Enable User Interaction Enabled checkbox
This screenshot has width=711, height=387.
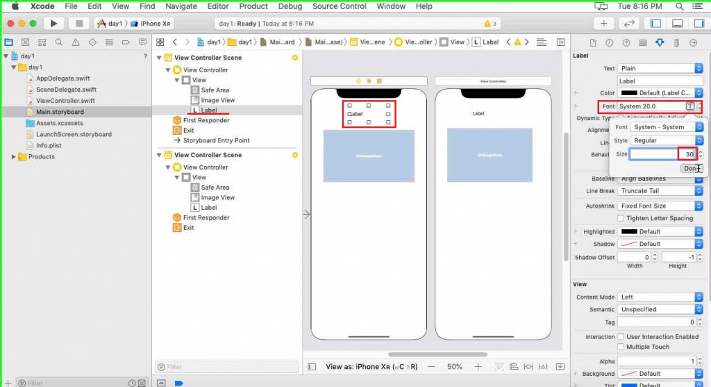pyautogui.click(x=620, y=337)
